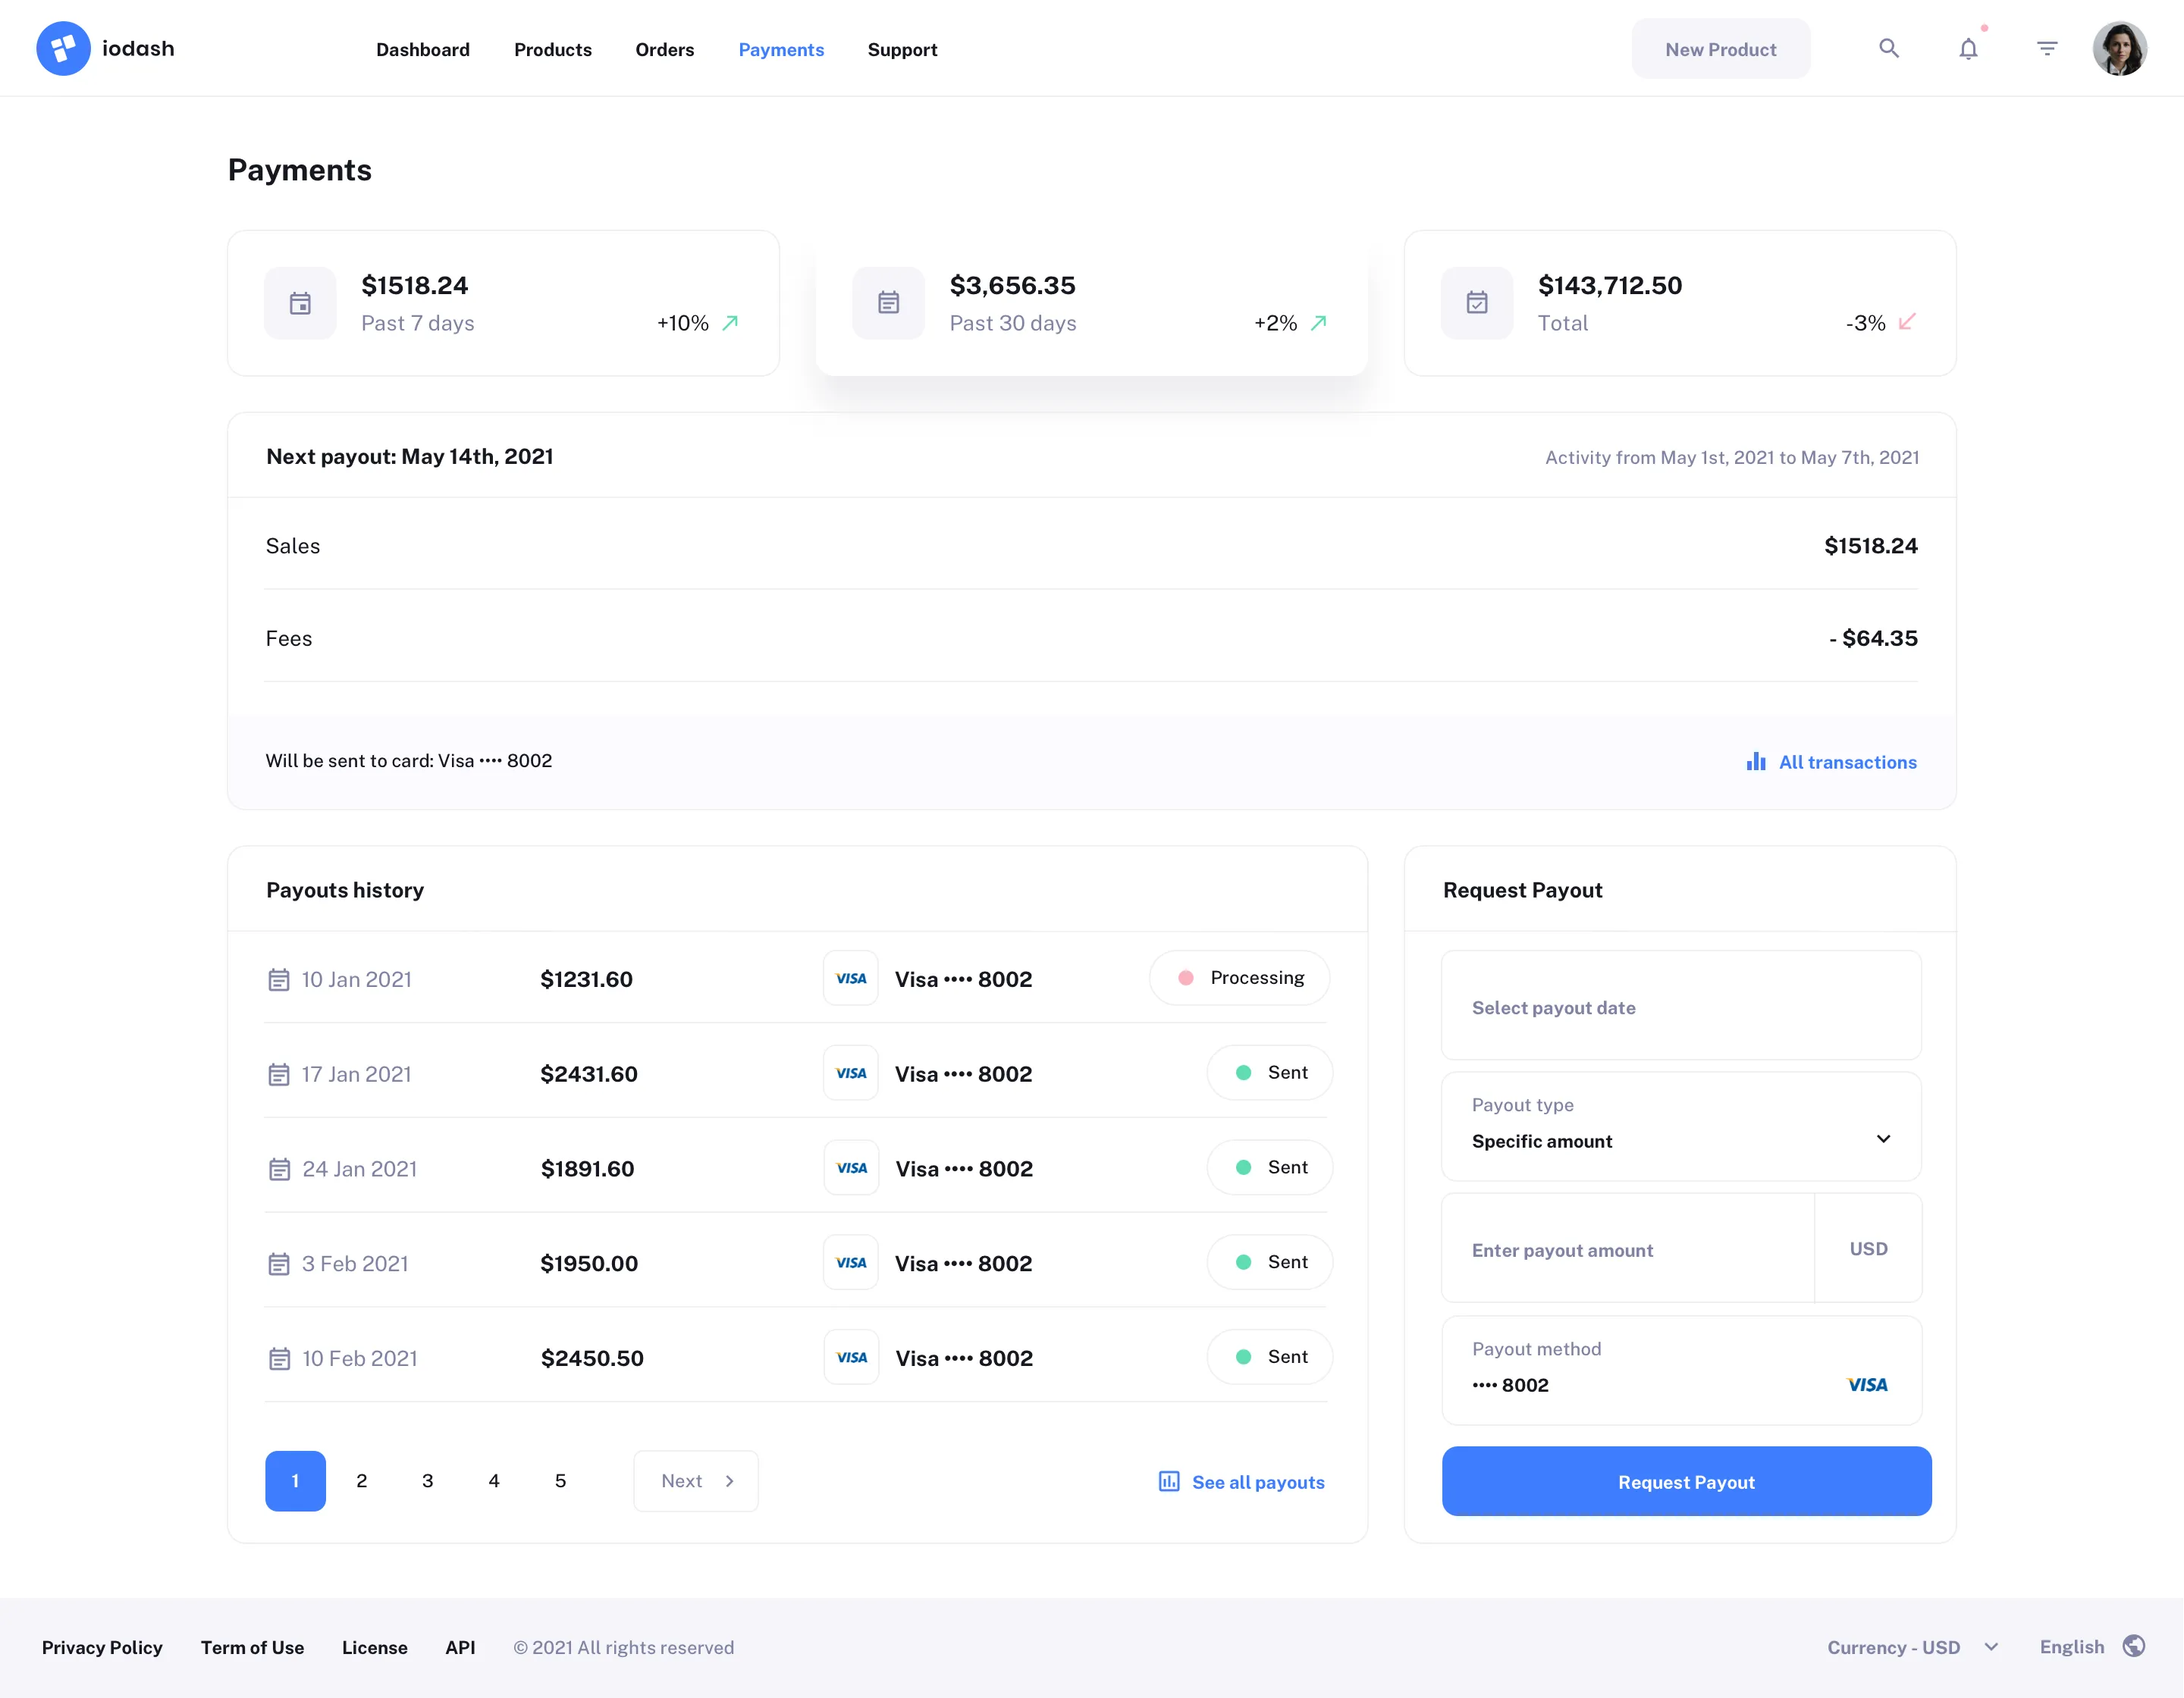Screen dimensions: 2184x1698
Task: Switch to the Dashboard tab
Action: pyautogui.click(x=423, y=49)
